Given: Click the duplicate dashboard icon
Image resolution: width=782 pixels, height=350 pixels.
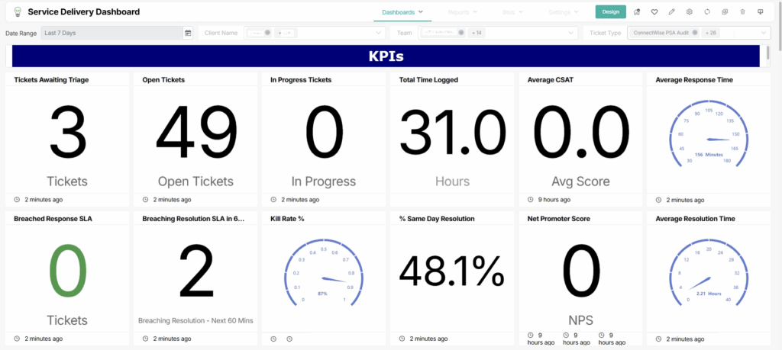Looking at the screenshot, I should (x=725, y=12).
